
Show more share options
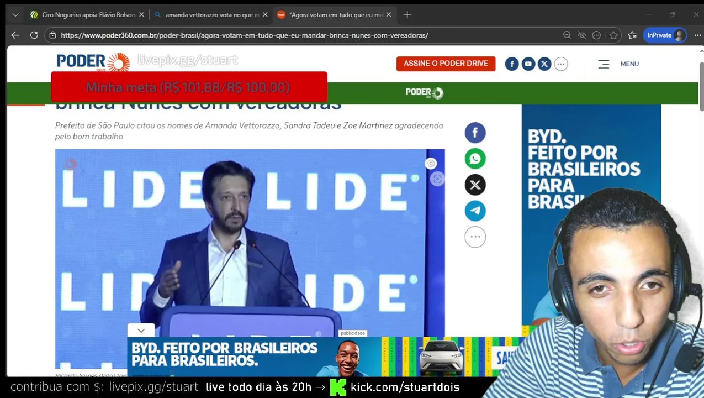point(475,237)
